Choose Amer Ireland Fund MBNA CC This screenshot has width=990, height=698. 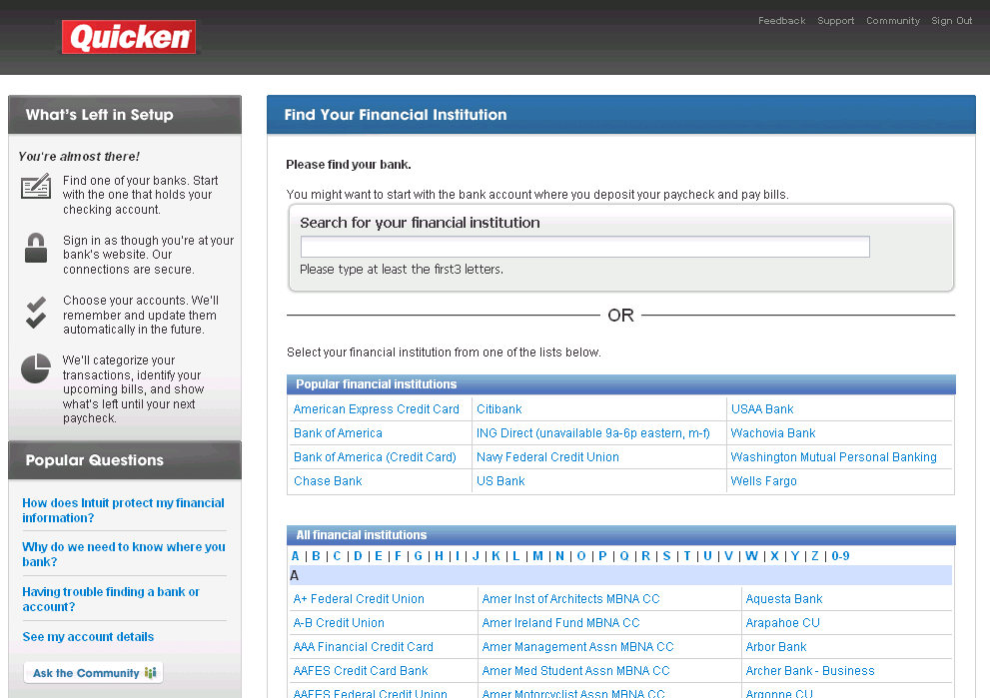point(560,623)
